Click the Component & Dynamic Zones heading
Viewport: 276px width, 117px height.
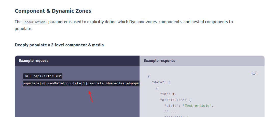[53, 11]
